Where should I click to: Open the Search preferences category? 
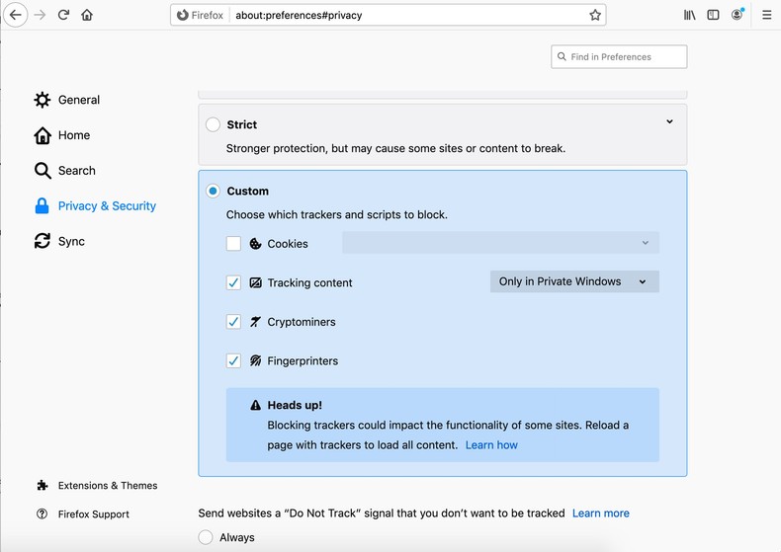(x=76, y=171)
